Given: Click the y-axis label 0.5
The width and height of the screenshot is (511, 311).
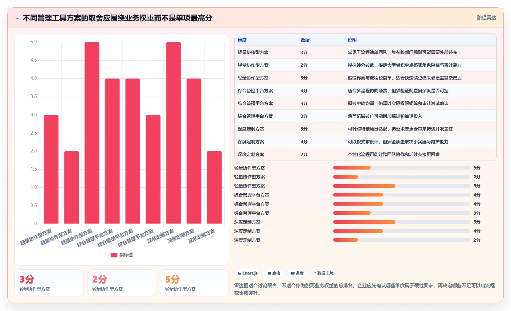Looking at the screenshot, I should pyautogui.click(x=34, y=206).
